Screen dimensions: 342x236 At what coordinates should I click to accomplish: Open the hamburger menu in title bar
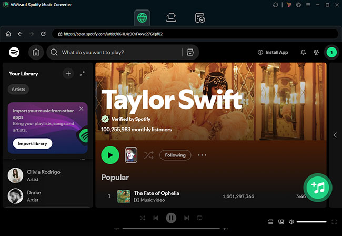[x=308, y=5]
